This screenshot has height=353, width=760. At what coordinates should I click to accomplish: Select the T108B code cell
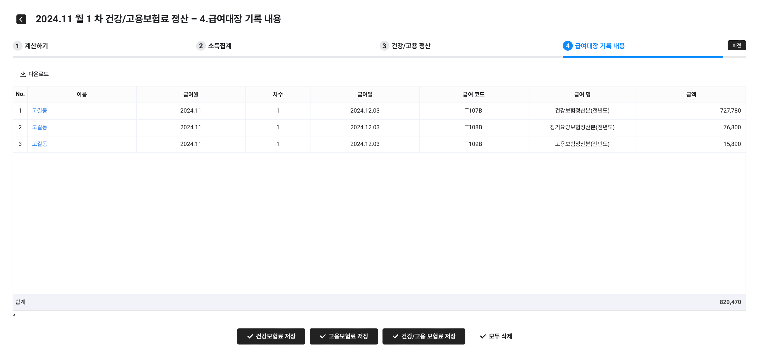click(x=473, y=127)
